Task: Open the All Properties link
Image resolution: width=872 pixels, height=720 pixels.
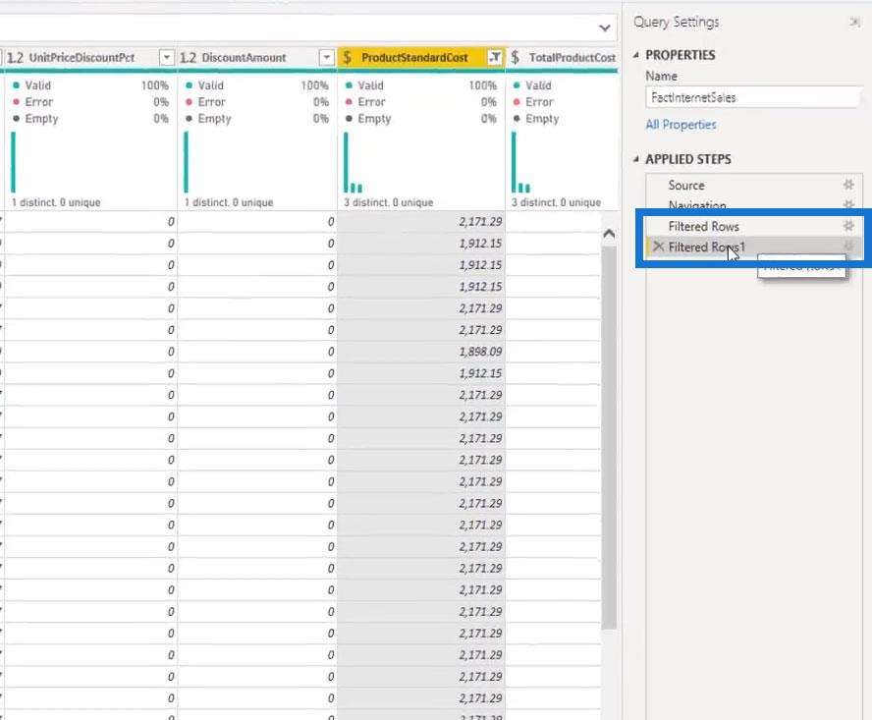Action: [681, 125]
